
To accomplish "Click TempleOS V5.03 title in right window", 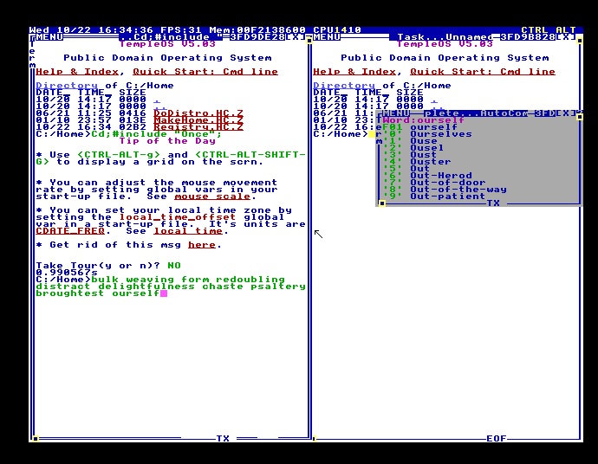I will [445, 44].
